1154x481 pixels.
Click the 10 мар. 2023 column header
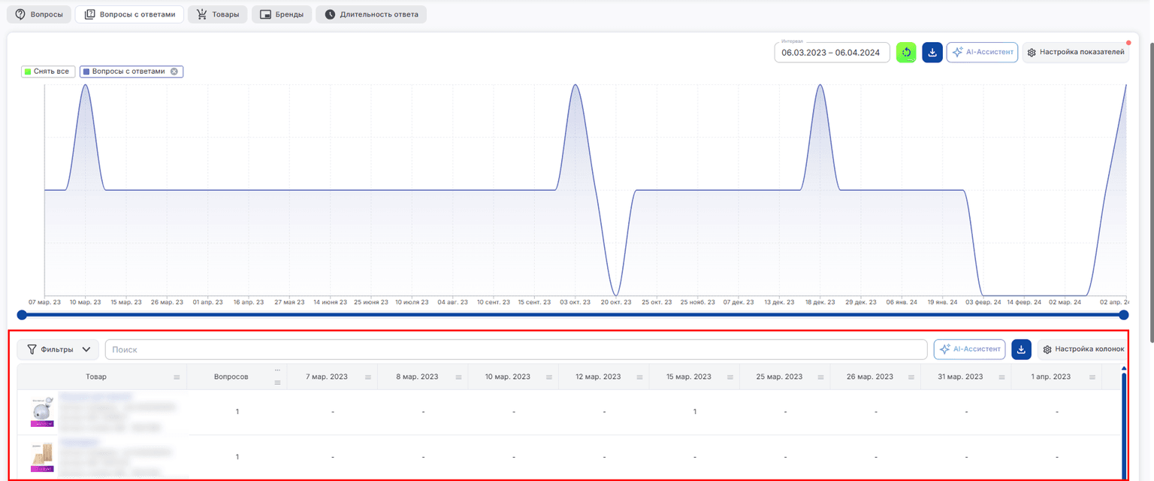point(507,377)
